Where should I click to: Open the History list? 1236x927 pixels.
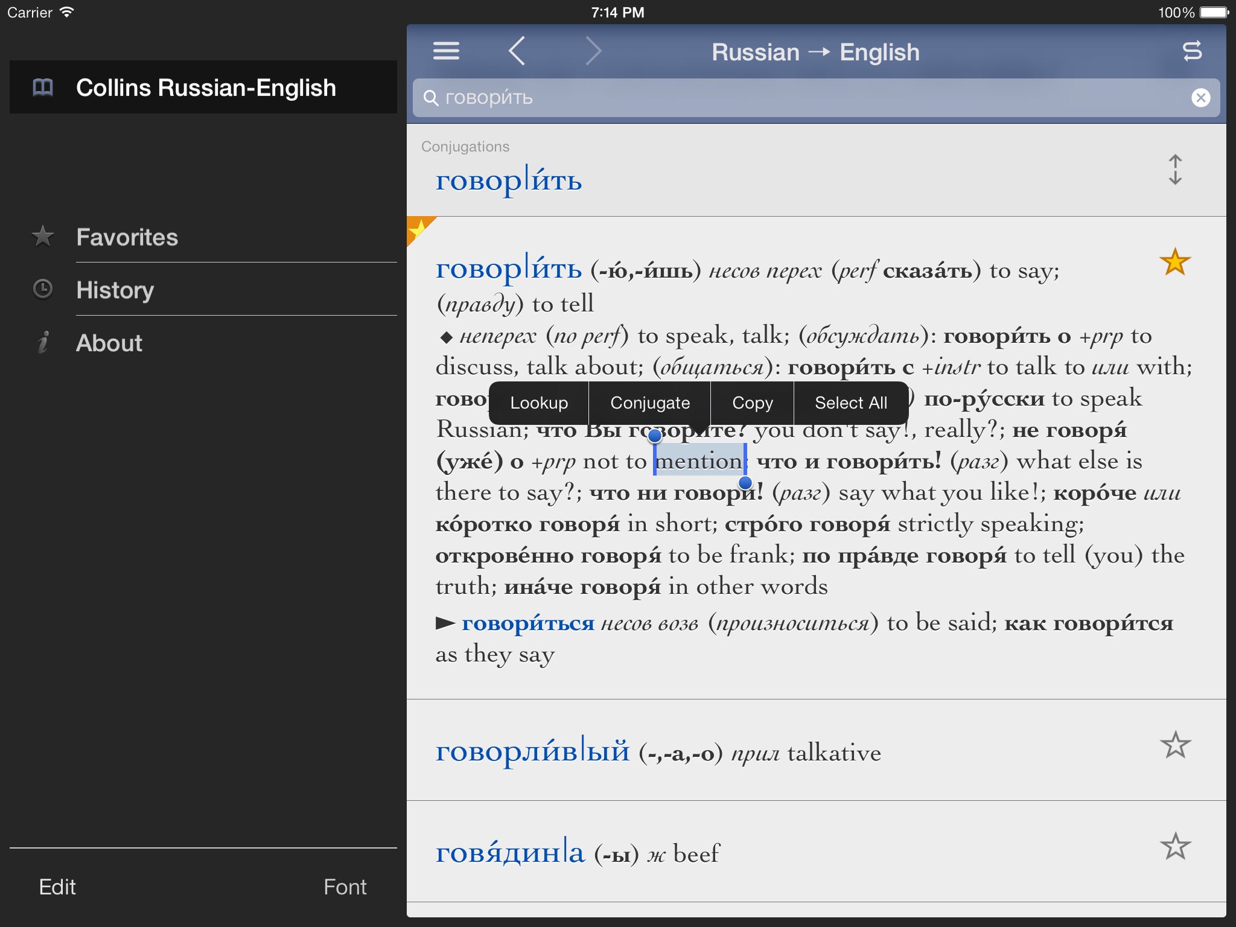115,290
